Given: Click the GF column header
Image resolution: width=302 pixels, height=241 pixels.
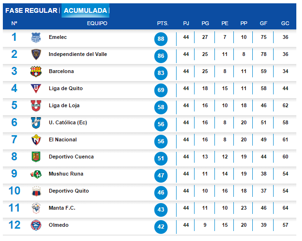Looking at the screenshot, I should click(x=264, y=23).
